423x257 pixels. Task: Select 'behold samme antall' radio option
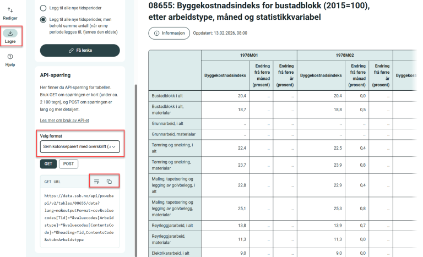[x=44, y=20]
